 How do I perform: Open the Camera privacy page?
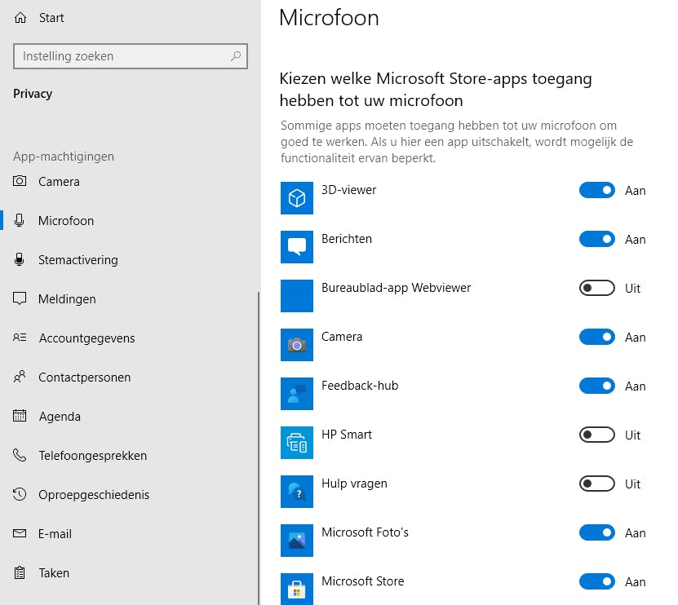(x=129, y=182)
